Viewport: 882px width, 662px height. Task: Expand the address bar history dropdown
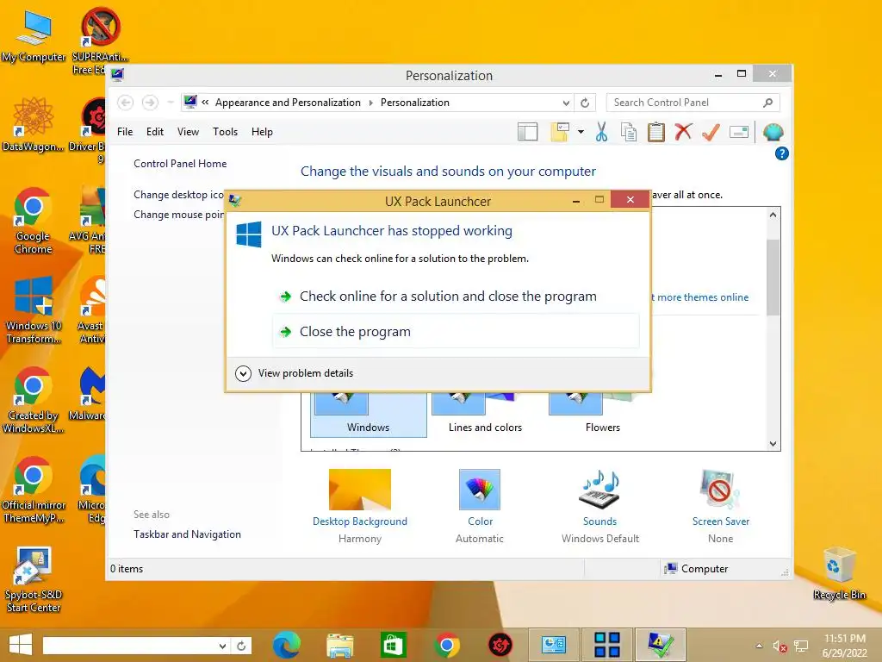566,103
